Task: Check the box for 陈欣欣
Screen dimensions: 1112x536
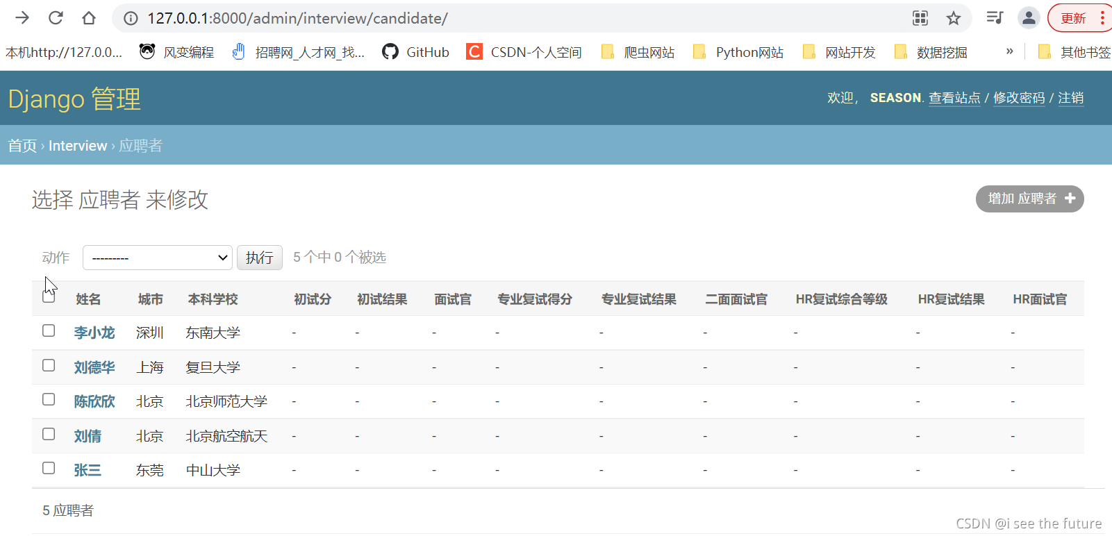Action: [x=49, y=399]
